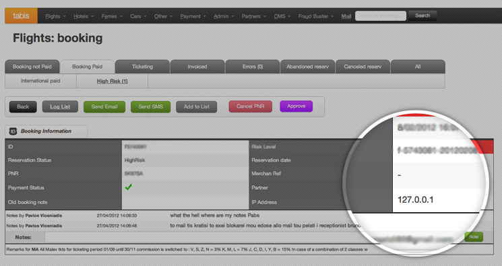Click the Merchan Ref label
Screen dimensions: 502x266
[x=266, y=174]
